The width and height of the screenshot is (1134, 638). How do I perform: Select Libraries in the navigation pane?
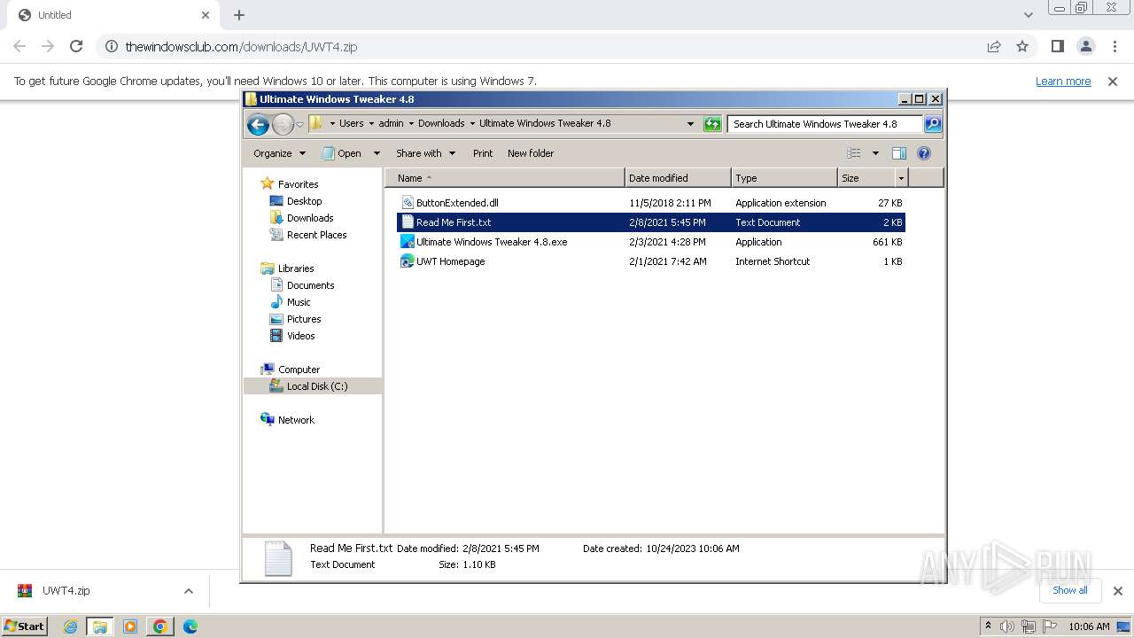296,268
